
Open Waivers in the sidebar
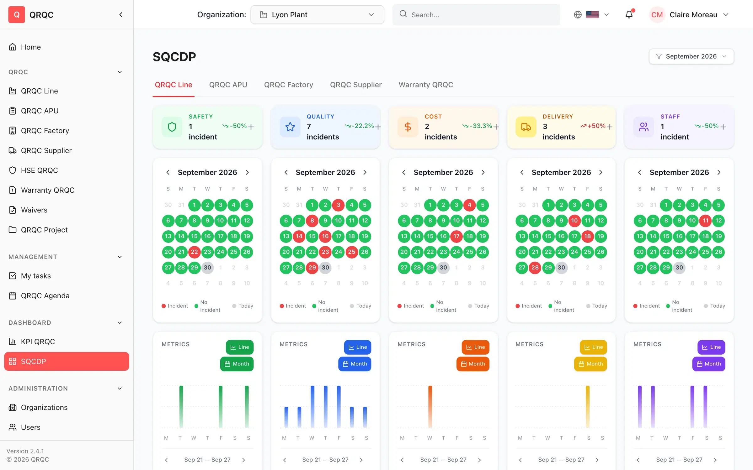click(67, 210)
